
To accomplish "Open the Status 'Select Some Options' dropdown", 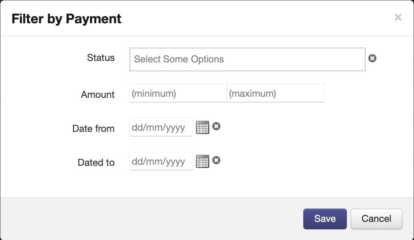I will point(247,59).
